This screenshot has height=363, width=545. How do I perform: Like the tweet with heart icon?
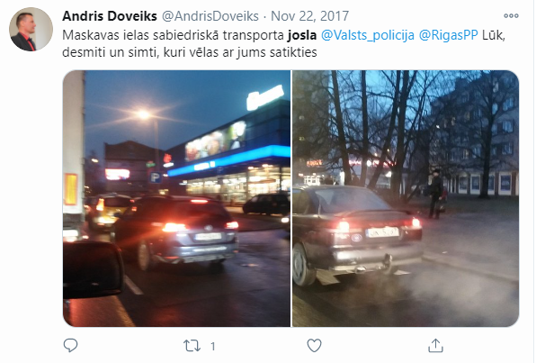coord(314,346)
